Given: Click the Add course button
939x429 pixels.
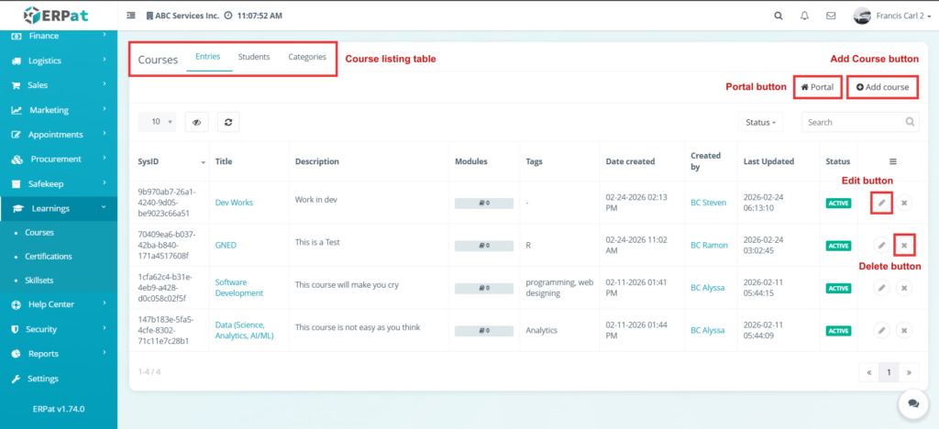Looking at the screenshot, I should pos(882,87).
